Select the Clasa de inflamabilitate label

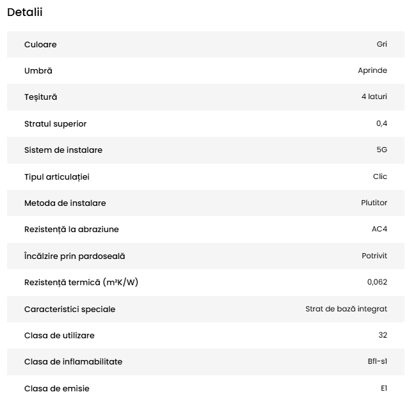(74, 362)
